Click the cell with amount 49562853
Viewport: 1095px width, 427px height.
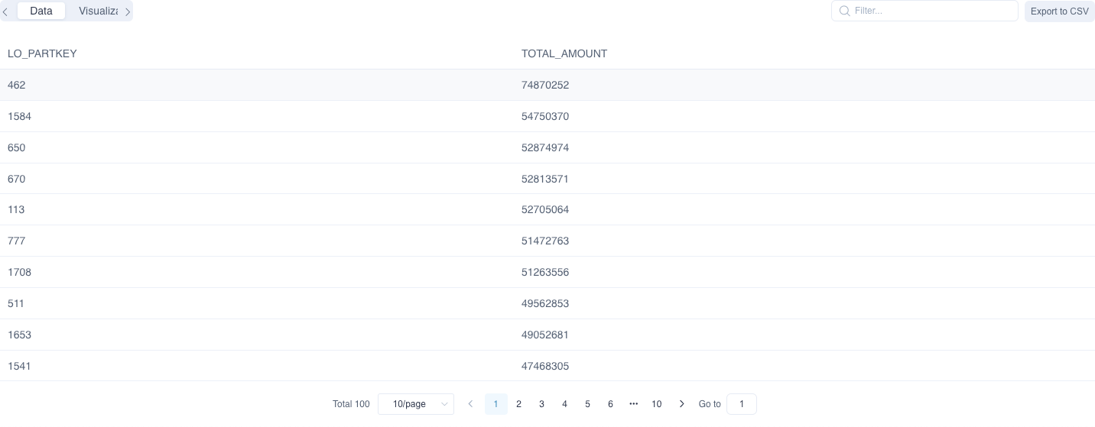click(x=545, y=303)
